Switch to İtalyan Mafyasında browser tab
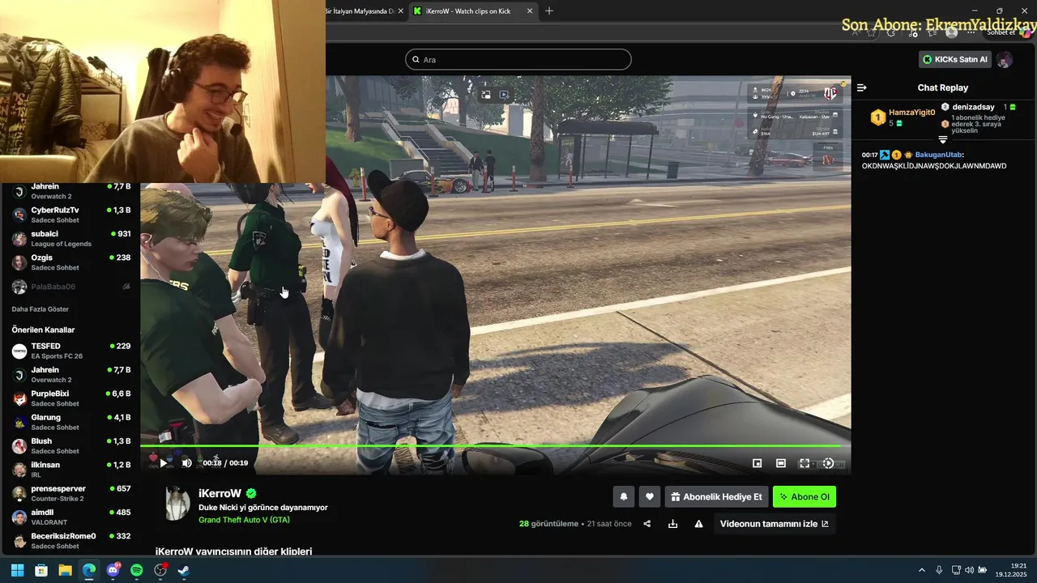This screenshot has width=1037, height=583. click(x=363, y=11)
